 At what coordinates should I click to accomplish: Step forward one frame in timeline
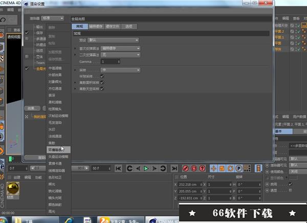click(x=155, y=168)
